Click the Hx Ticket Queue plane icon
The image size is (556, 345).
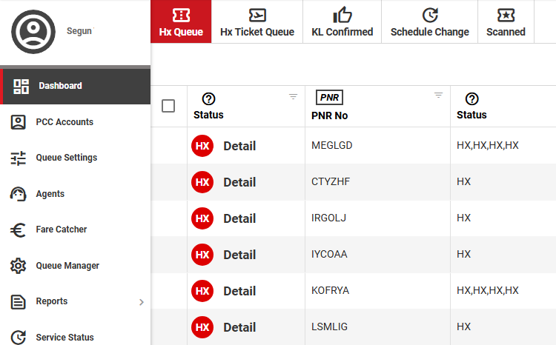click(257, 16)
